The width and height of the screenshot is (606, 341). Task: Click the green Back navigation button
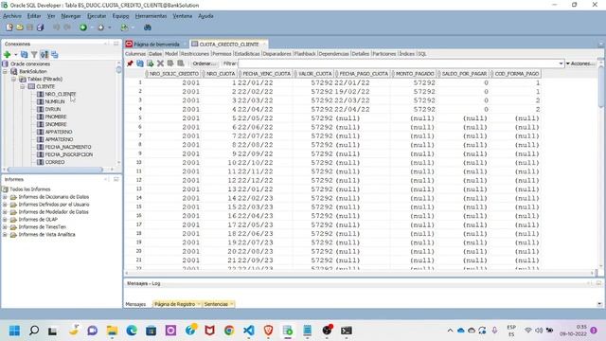click(83, 27)
